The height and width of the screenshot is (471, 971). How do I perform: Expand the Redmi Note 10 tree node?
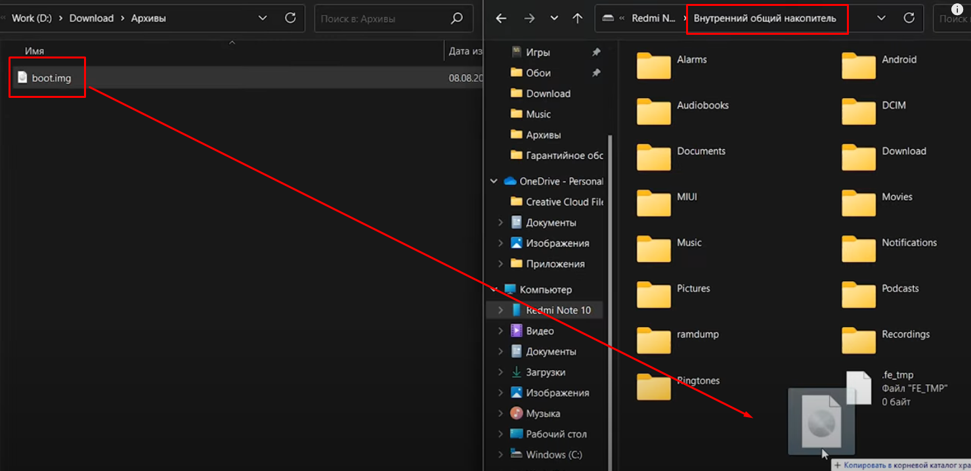tap(500, 310)
